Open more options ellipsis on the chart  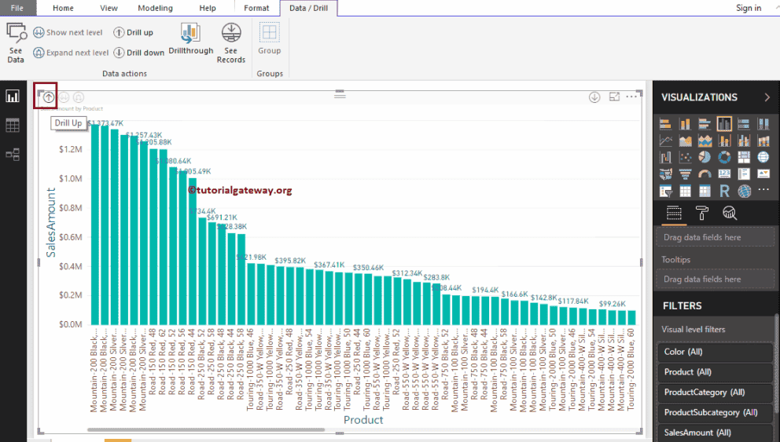[631, 97]
